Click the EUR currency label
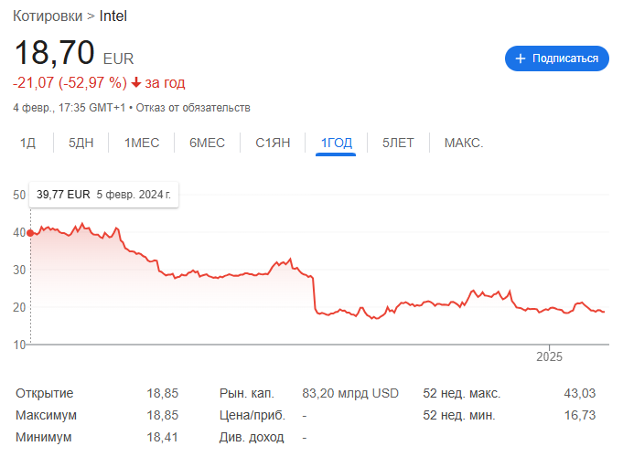This screenshot has height=457, width=623. click(x=118, y=58)
